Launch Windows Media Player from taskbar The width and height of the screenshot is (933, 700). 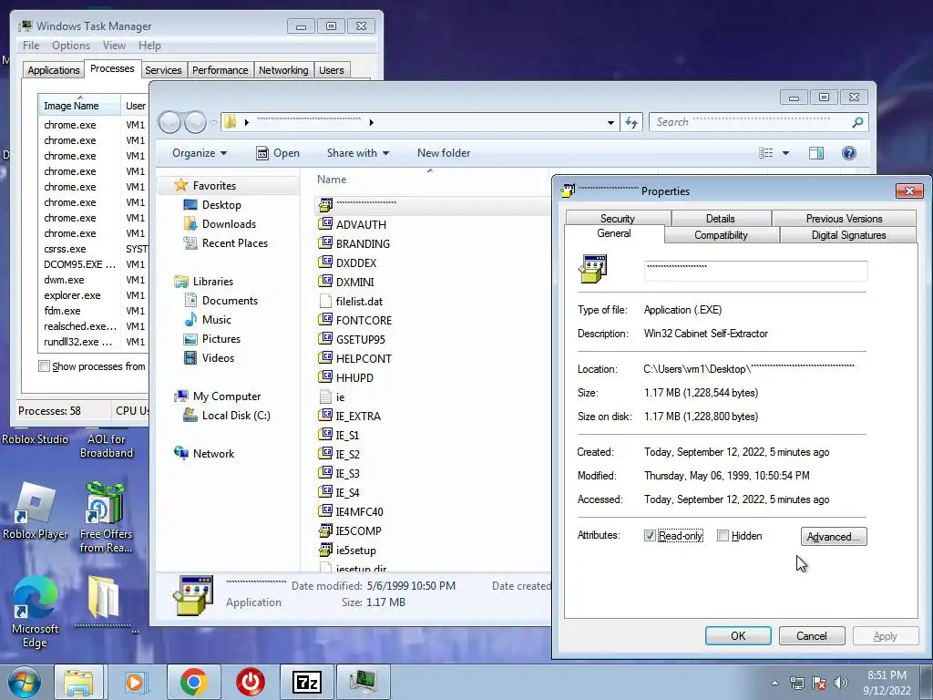click(x=135, y=682)
